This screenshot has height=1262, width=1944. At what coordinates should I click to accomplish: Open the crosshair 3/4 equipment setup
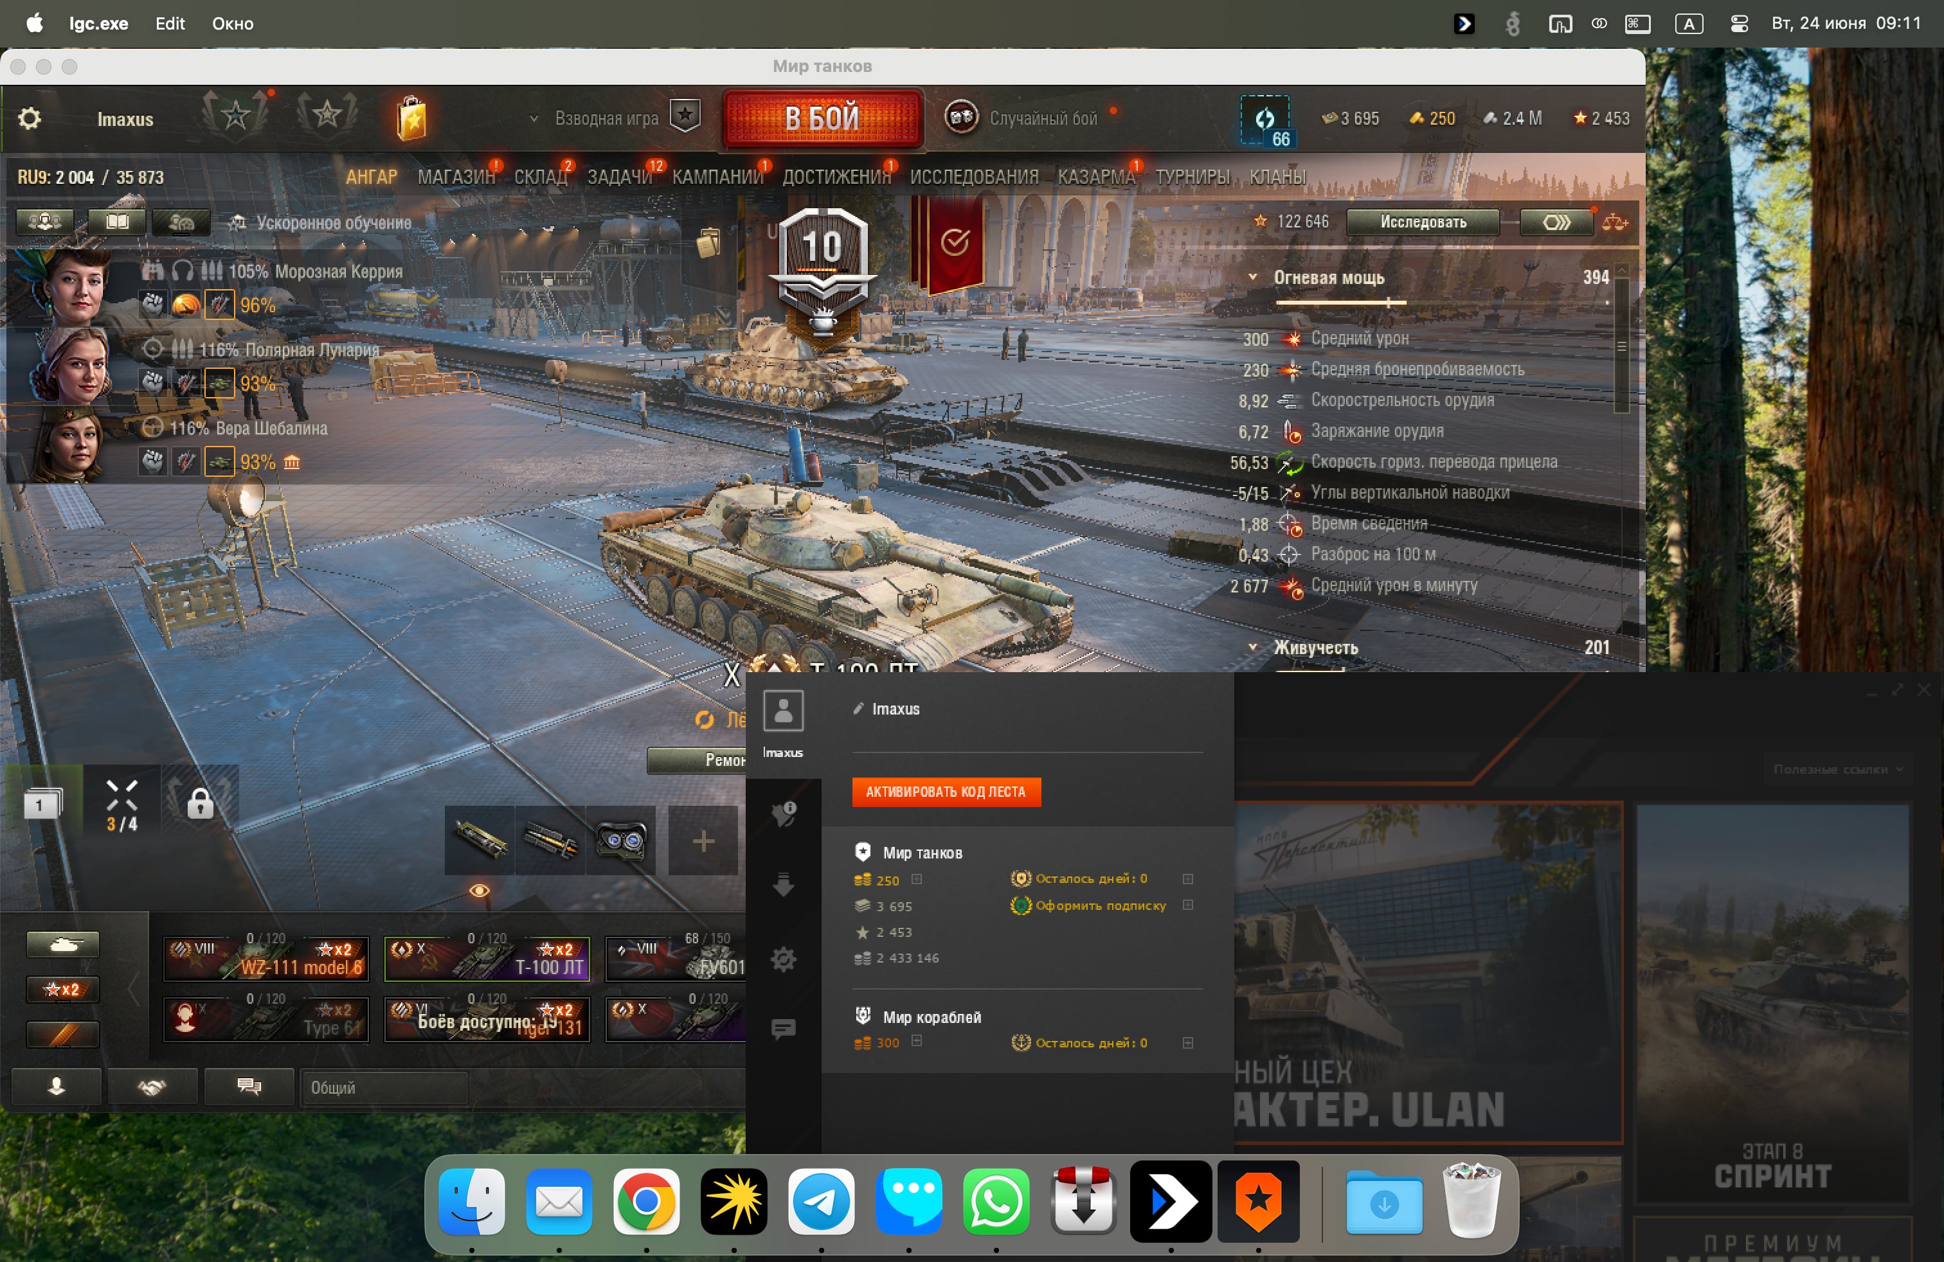(x=122, y=805)
